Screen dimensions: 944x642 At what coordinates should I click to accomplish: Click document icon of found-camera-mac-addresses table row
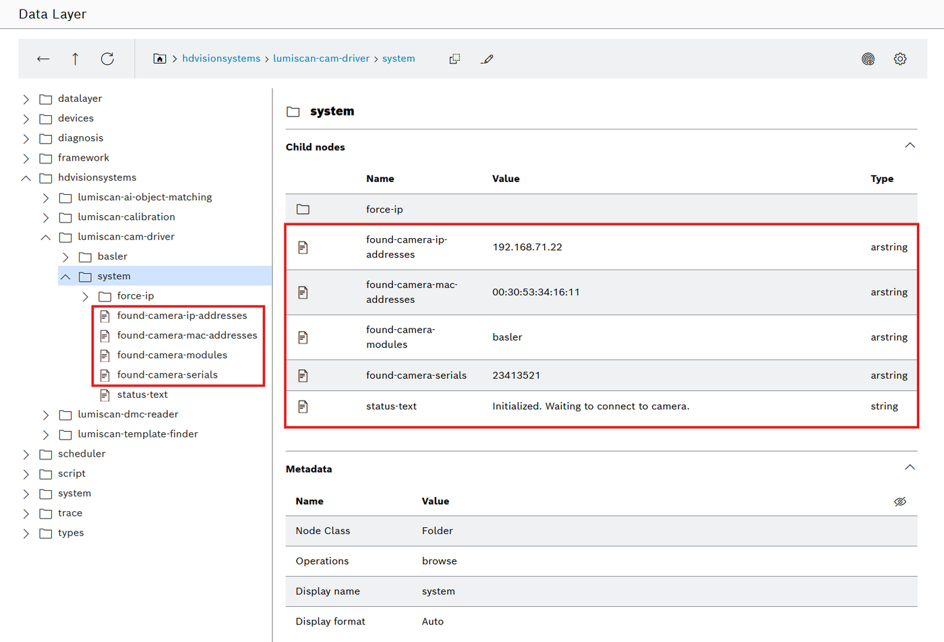pos(303,292)
